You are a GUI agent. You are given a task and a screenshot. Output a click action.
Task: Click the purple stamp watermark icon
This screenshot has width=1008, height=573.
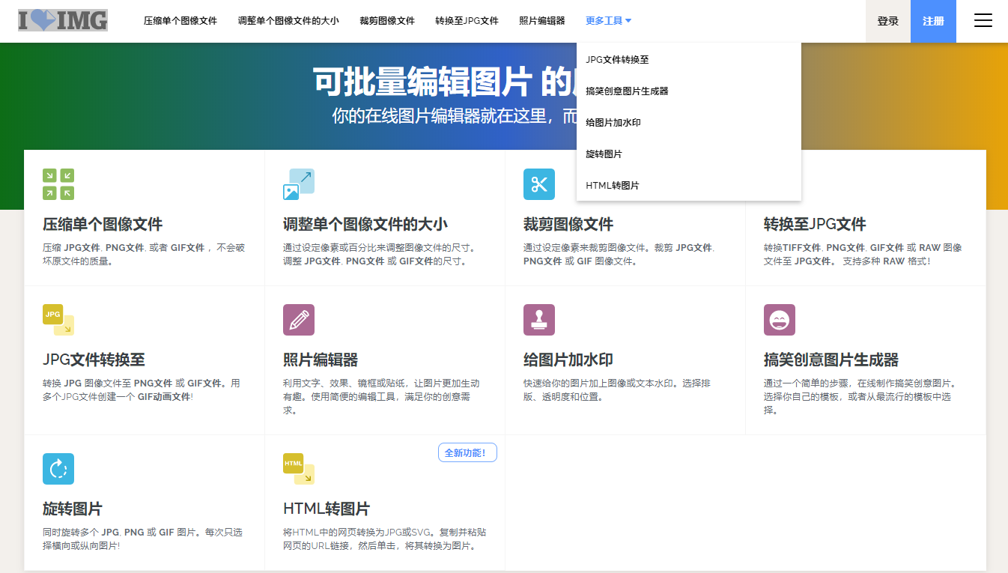tap(538, 320)
